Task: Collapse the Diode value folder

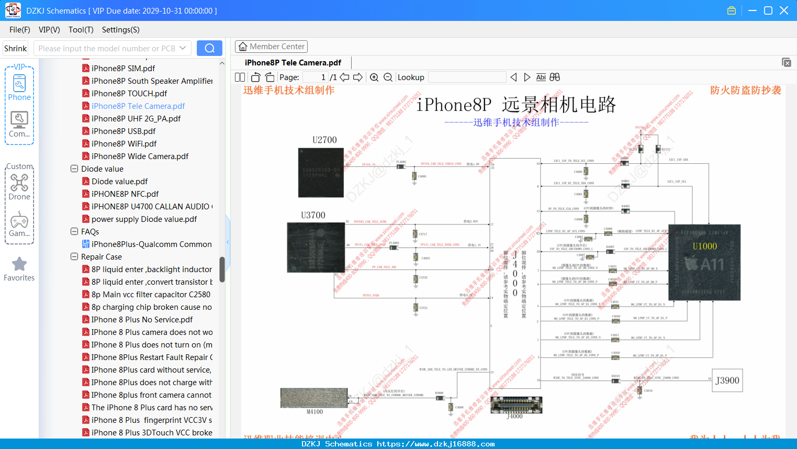Action: 74,169
